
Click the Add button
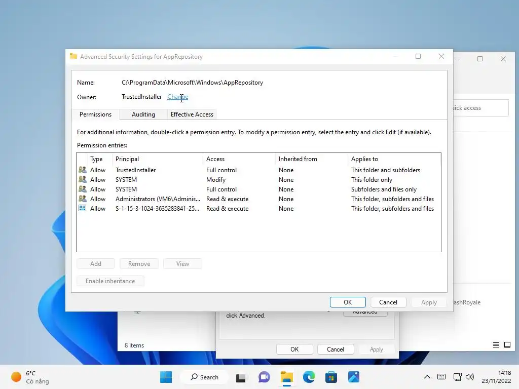point(96,263)
